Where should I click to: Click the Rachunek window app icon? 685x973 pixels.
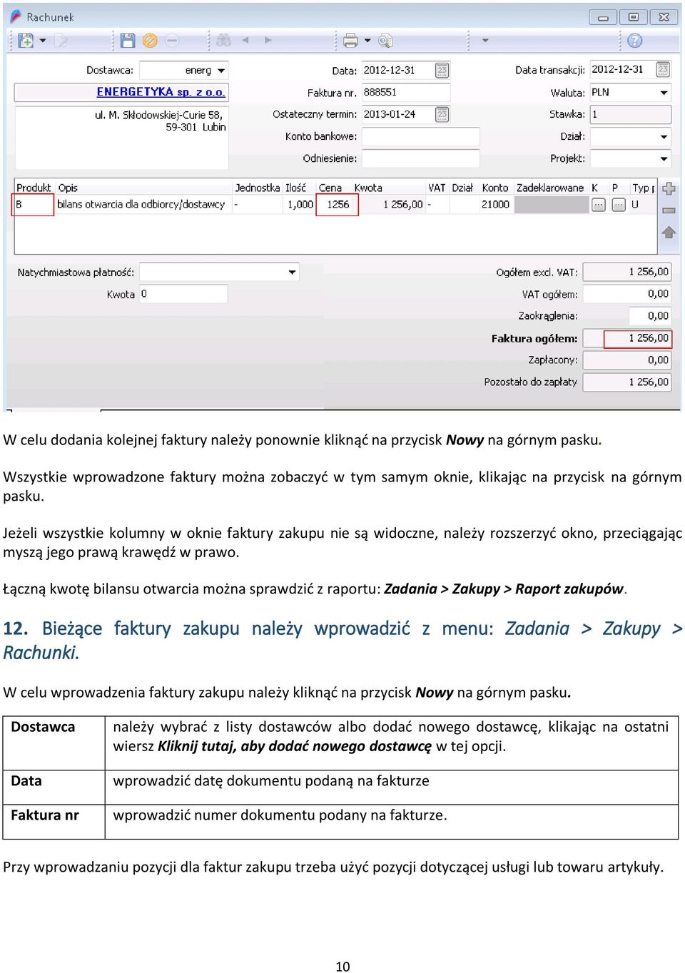click(x=16, y=16)
